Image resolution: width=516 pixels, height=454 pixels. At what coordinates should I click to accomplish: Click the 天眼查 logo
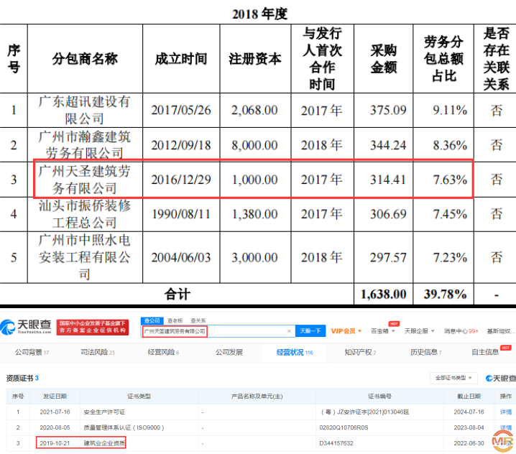[x=26, y=327]
